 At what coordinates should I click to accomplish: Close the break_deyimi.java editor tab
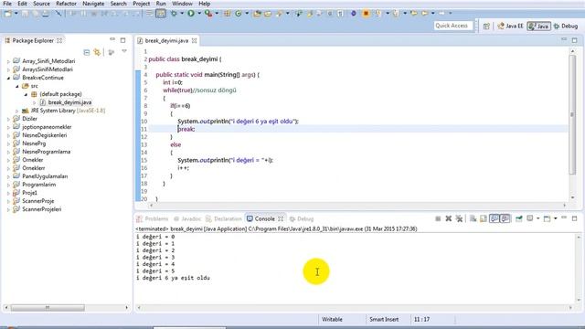tap(195, 40)
